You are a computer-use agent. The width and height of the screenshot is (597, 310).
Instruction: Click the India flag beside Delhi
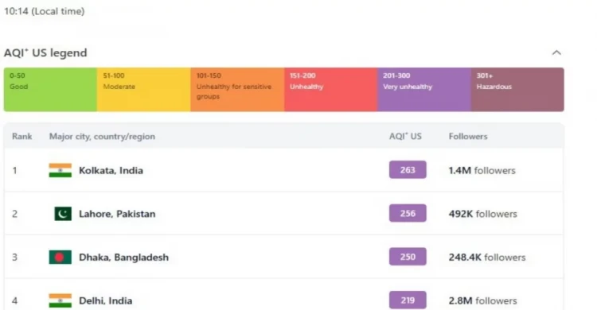point(60,300)
